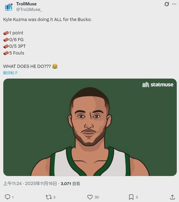Click the share upload icon

pos(172,197)
